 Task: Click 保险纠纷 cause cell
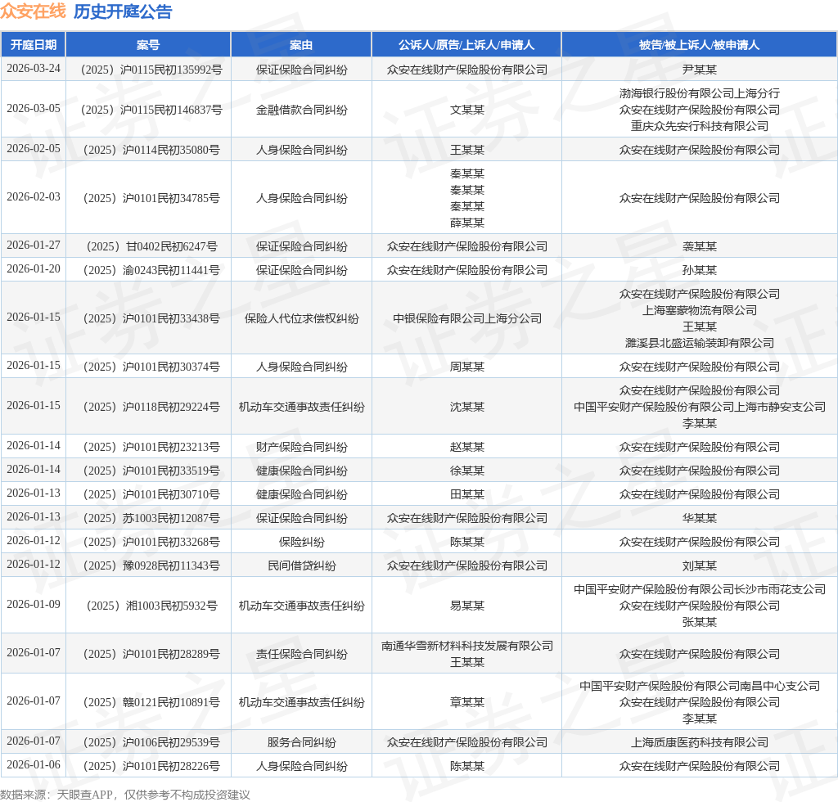coord(301,542)
